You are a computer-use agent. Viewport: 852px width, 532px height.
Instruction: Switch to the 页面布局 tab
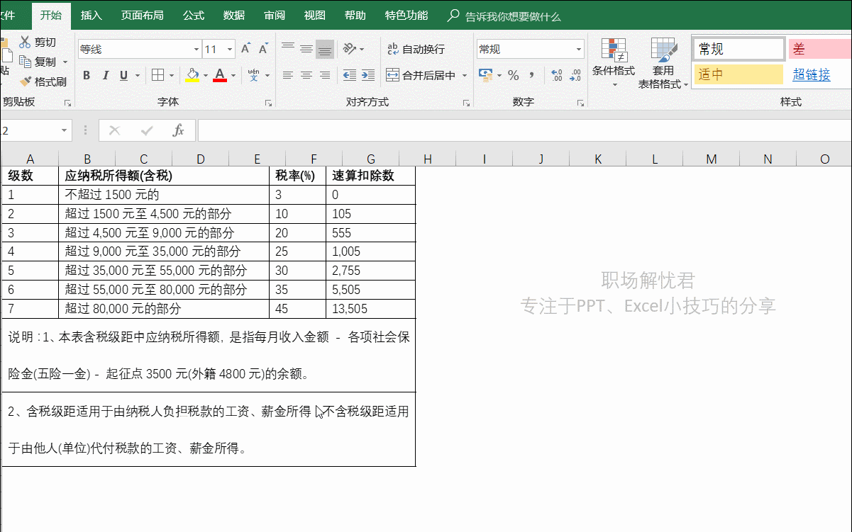click(142, 15)
